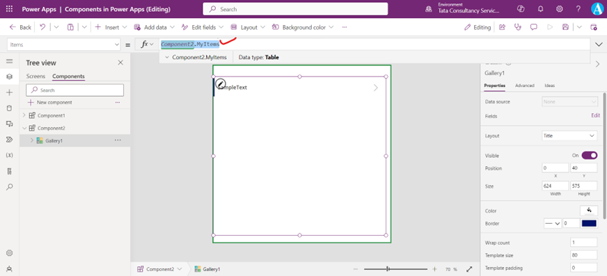Open the Advanced properties tab
The image size is (607, 276).
coord(525,86)
